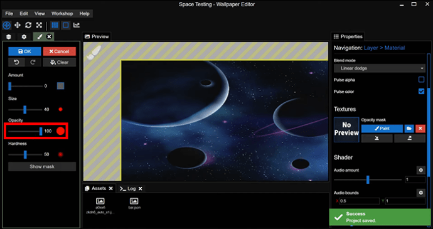The height and width of the screenshot is (229, 433).
Task: Select the Properties tab
Action: click(x=348, y=36)
